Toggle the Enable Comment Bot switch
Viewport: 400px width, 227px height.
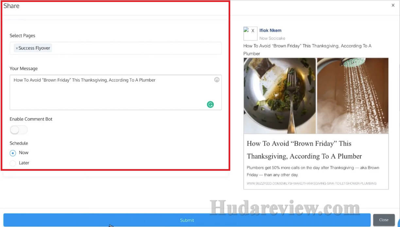click(19, 130)
